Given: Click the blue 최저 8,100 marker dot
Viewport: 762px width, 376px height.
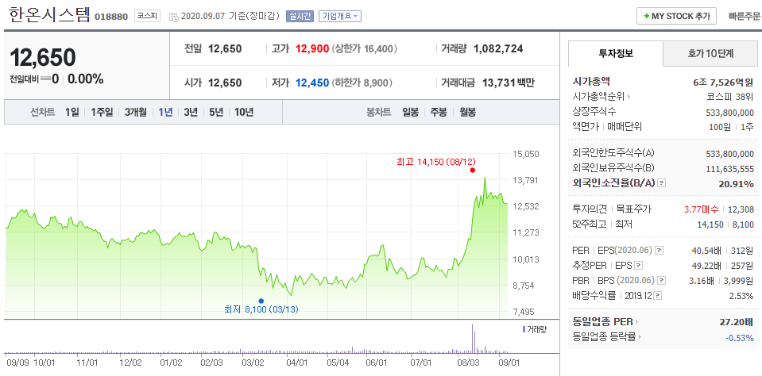Looking at the screenshot, I should [261, 301].
